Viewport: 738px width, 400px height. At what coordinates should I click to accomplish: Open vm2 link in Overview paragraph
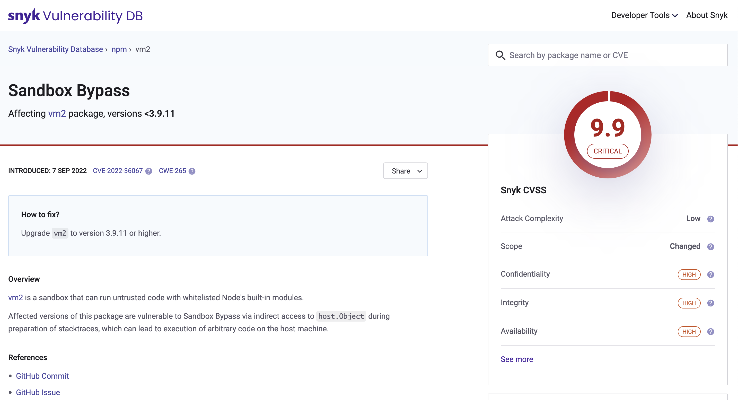click(x=15, y=298)
